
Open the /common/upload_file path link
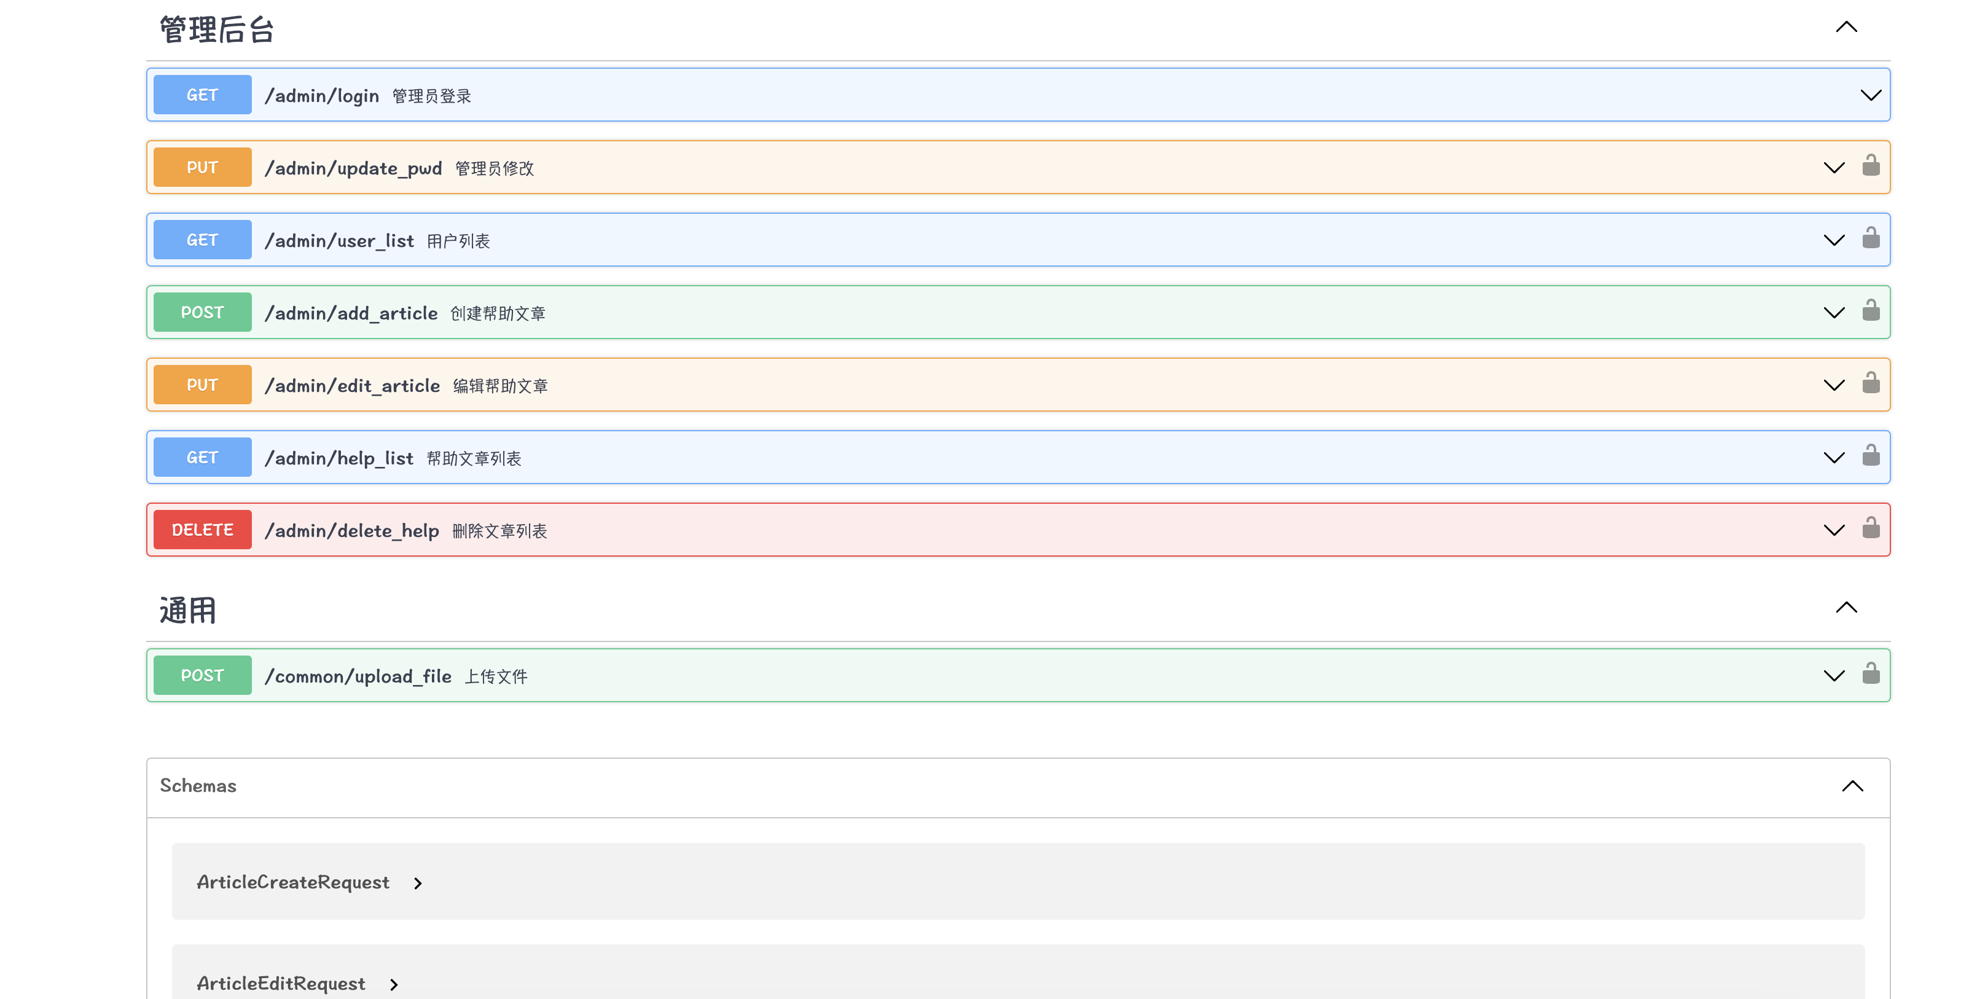[358, 676]
